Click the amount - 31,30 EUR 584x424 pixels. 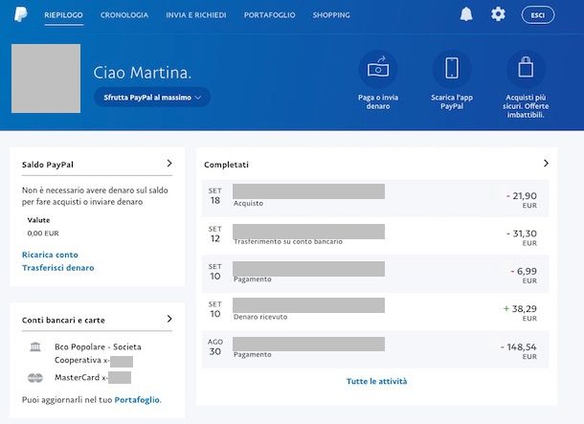[x=522, y=237]
